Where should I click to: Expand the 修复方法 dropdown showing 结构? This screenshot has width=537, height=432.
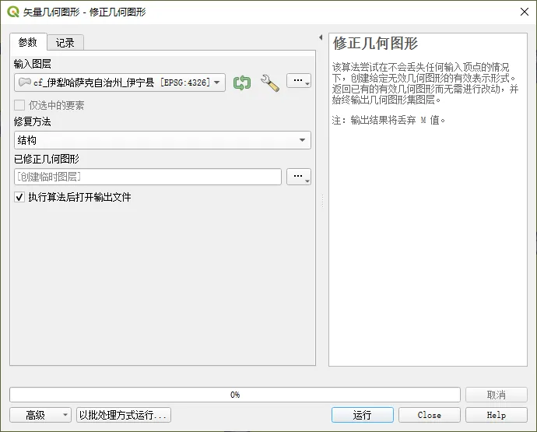click(x=162, y=140)
